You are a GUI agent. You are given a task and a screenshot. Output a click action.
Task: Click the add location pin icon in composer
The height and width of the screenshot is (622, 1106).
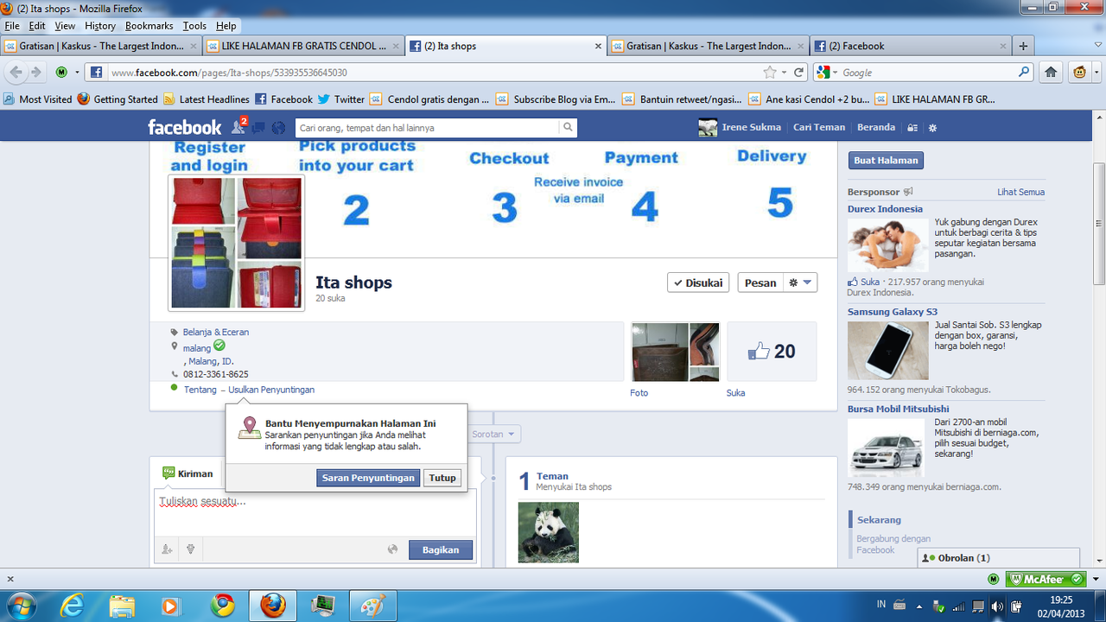coord(190,549)
